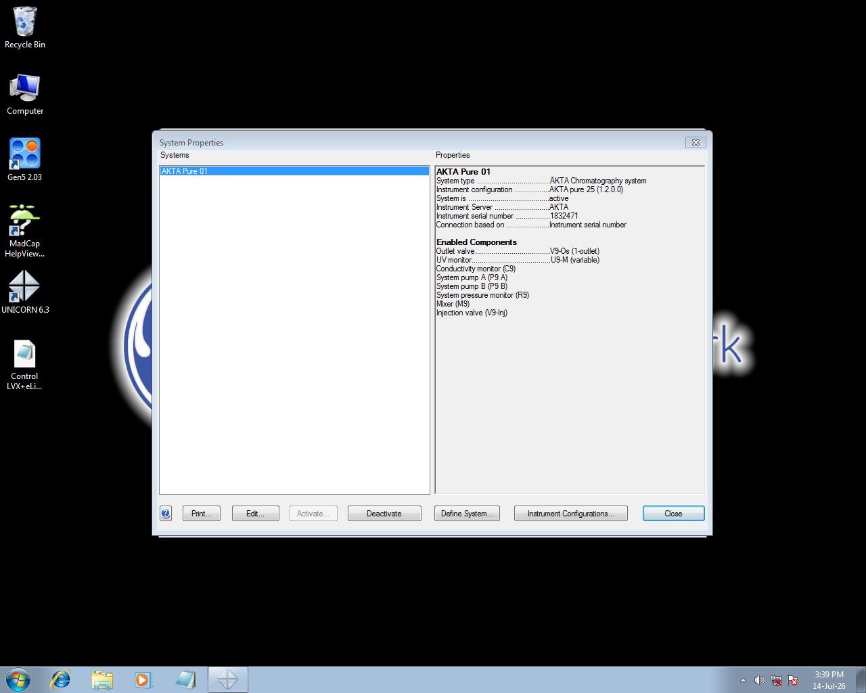Open Instrument Configurations... button

tap(571, 514)
